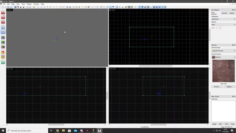Click the Mark button in Filter Control
Screen dimensions: 236x133
point(226,124)
